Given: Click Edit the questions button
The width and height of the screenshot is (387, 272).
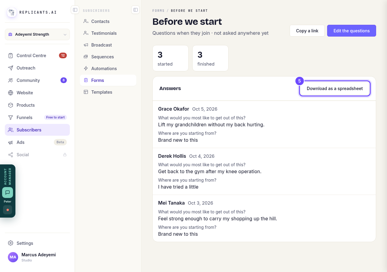Looking at the screenshot, I should tap(352, 31).
